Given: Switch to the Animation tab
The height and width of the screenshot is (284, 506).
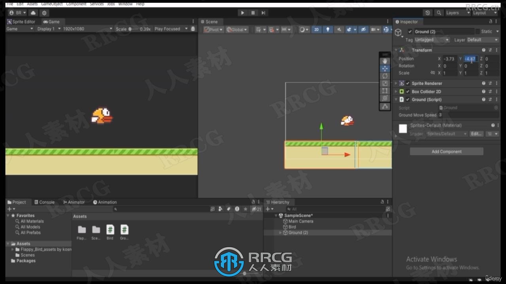Looking at the screenshot, I should [105, 202].
